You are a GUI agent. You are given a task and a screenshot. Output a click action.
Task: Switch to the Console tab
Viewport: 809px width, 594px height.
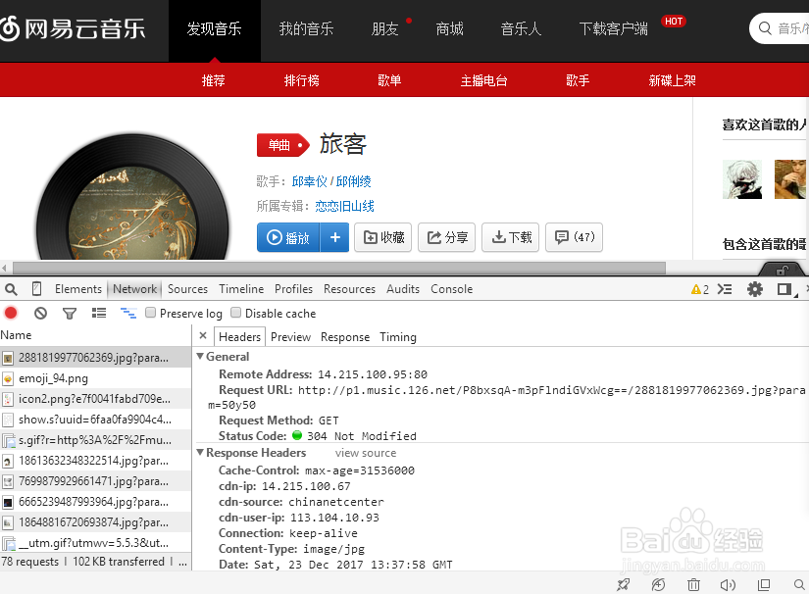(451, 289)
